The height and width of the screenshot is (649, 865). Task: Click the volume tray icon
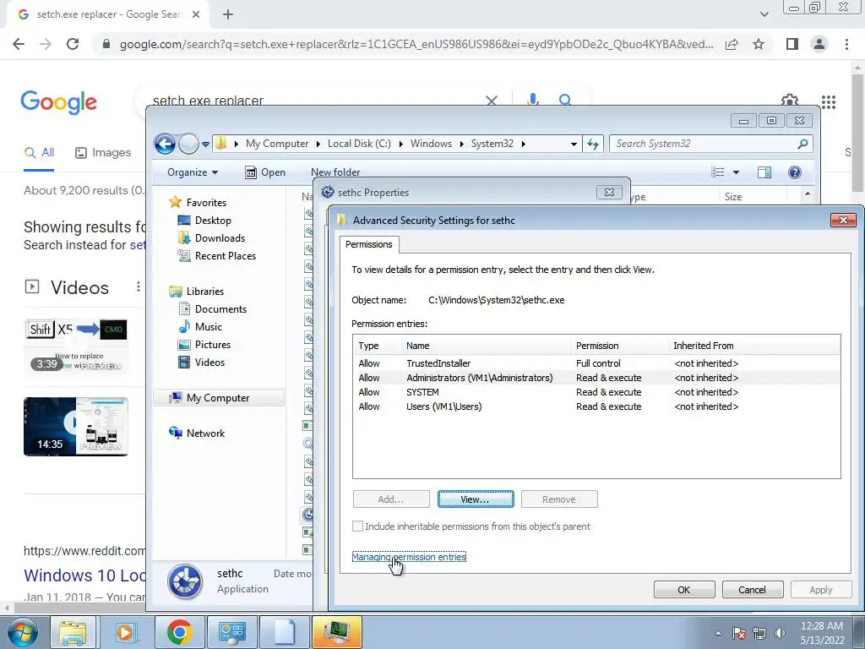780,633
